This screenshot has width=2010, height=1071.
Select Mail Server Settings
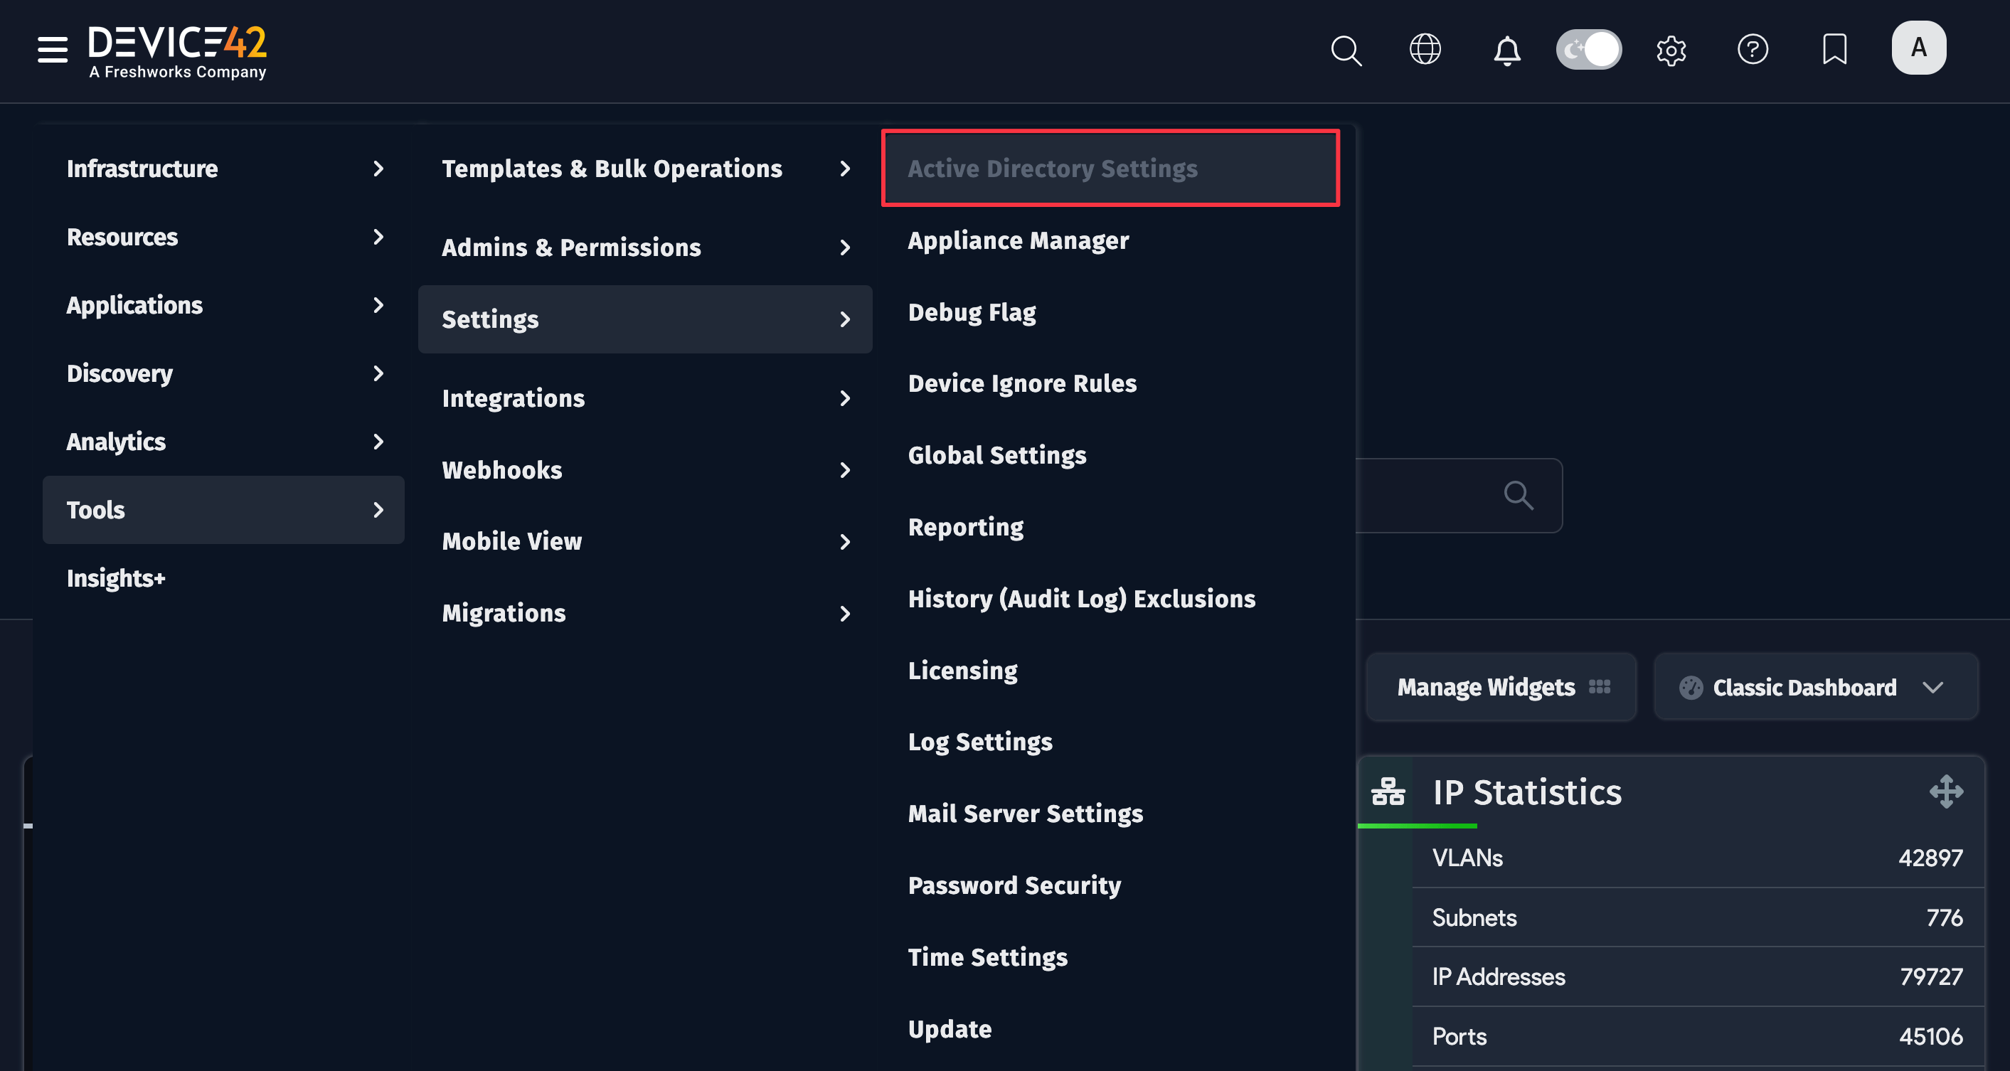[1026, 814]
